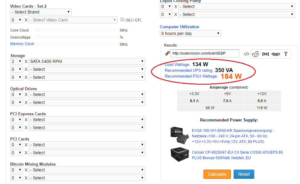Click the BBCode [bb] format icon
The image size is (300, 184).
pos(265,54)
